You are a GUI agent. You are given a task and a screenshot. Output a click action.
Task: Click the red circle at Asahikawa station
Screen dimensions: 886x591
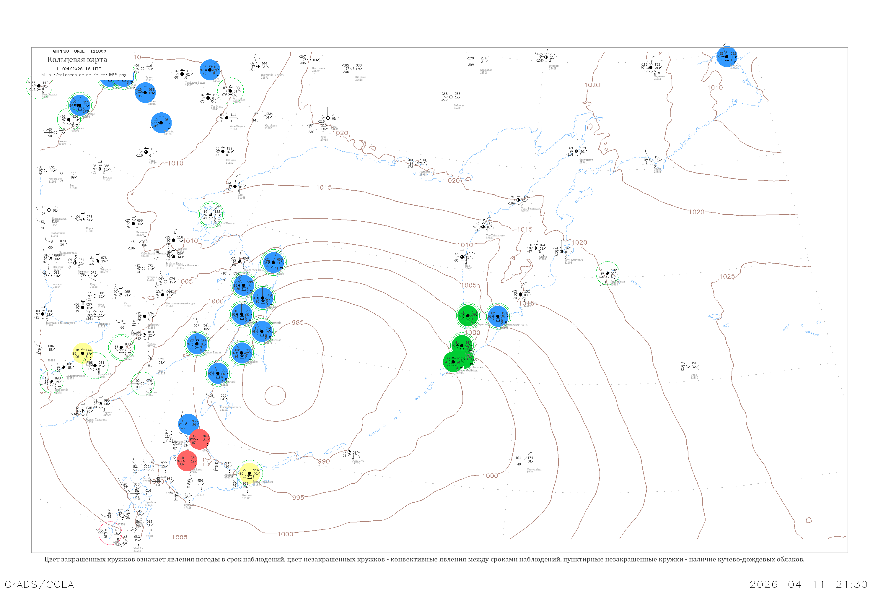coord(187,461)
